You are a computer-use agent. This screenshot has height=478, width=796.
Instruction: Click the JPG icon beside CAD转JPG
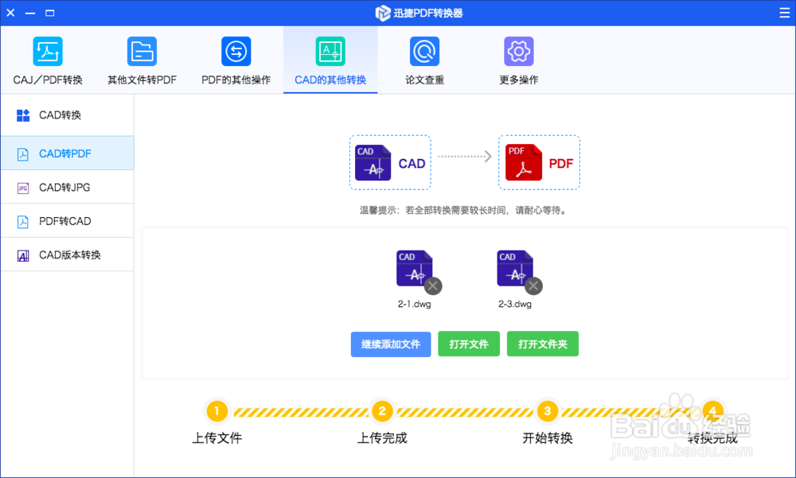23,188
